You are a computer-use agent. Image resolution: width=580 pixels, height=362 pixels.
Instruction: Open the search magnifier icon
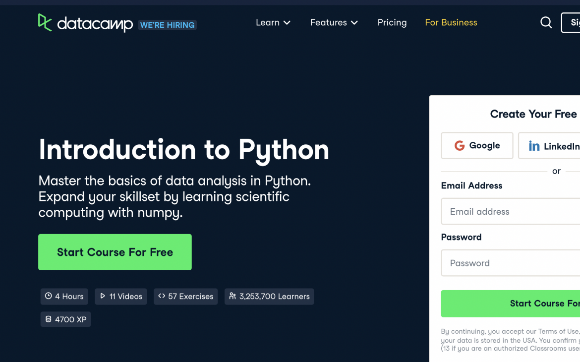pyautogui.click(x=546, y=23)
